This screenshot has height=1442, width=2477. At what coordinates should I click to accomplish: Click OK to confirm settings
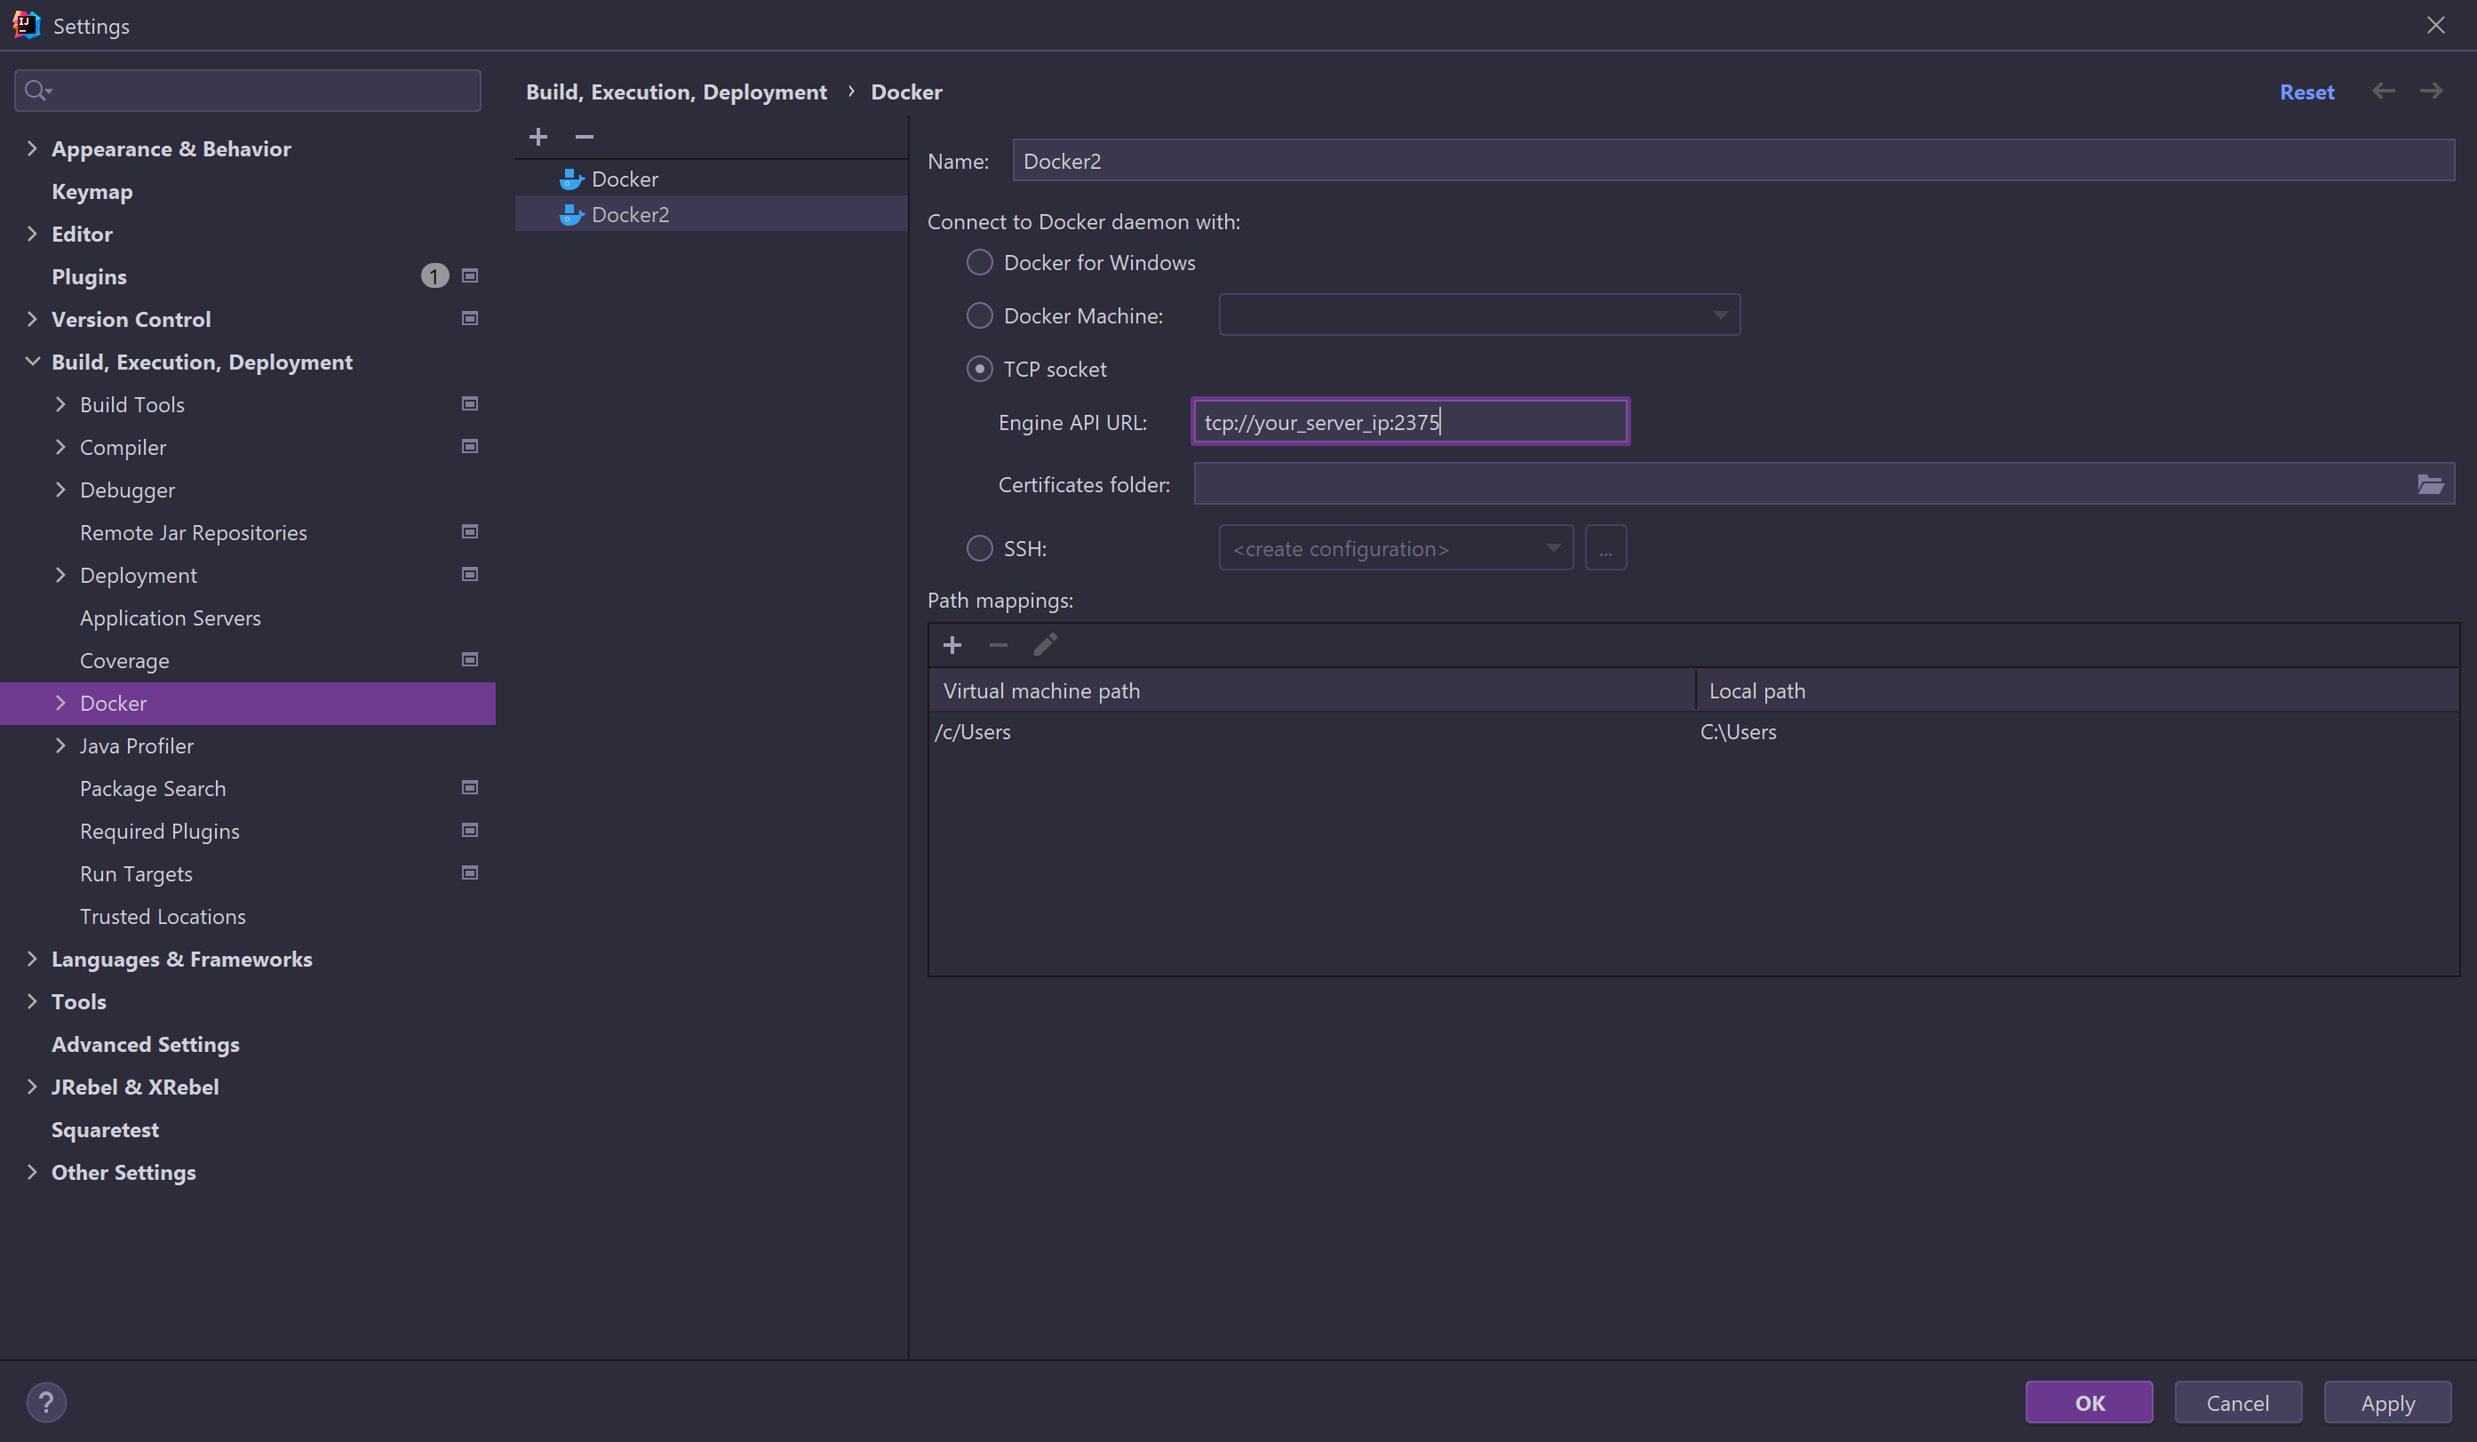2089,1403
